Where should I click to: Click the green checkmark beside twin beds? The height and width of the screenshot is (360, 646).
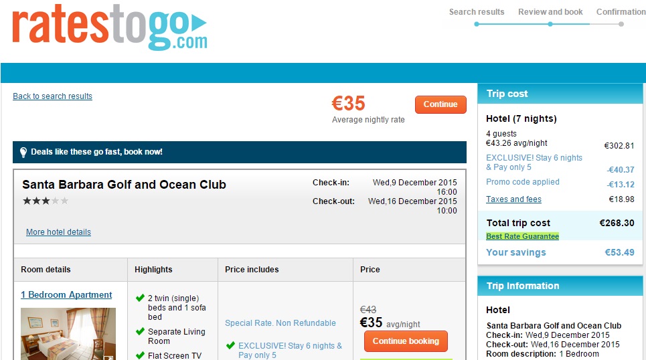pyautogui.click(x=140, y=298)
